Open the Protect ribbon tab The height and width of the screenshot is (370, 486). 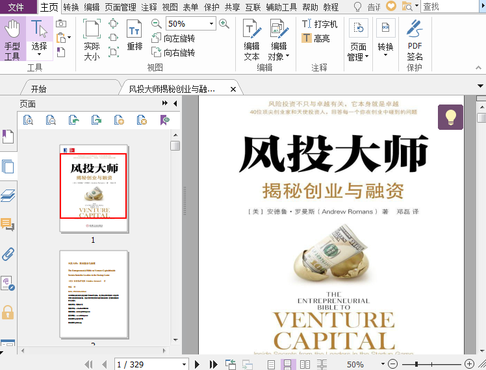click(211, 6)
